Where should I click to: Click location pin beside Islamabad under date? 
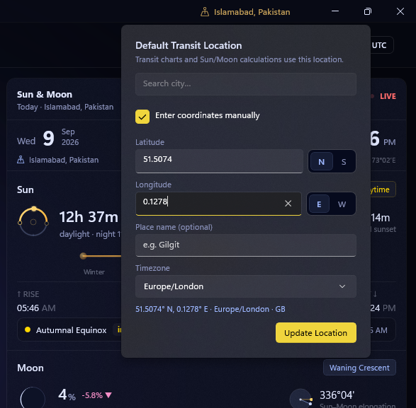21,160
